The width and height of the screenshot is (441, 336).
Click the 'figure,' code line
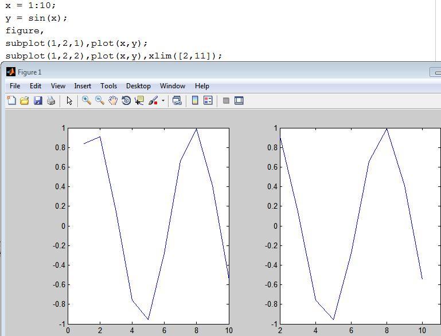click(x=25, y=30)
